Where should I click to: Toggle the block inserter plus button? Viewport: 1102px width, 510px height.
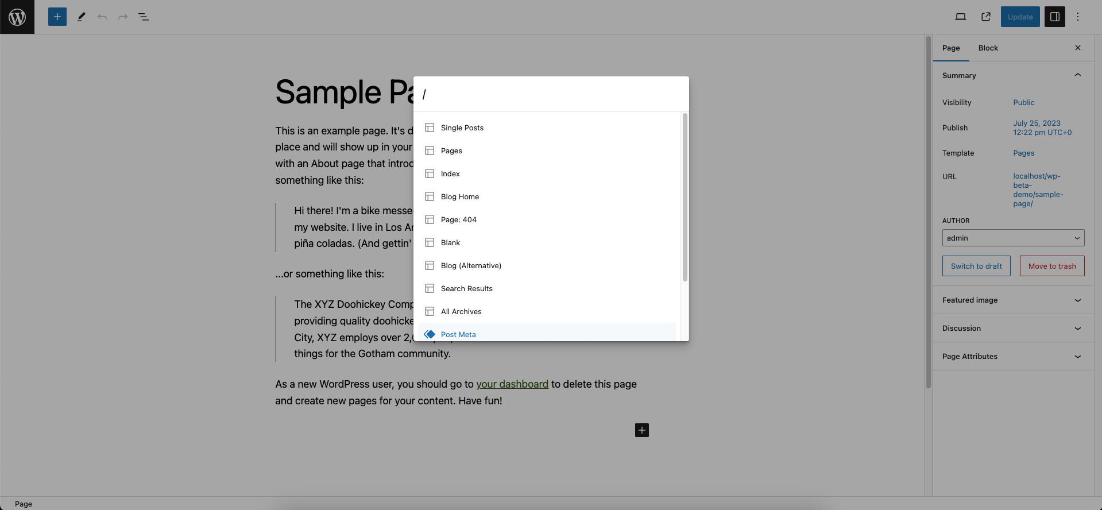57,17
